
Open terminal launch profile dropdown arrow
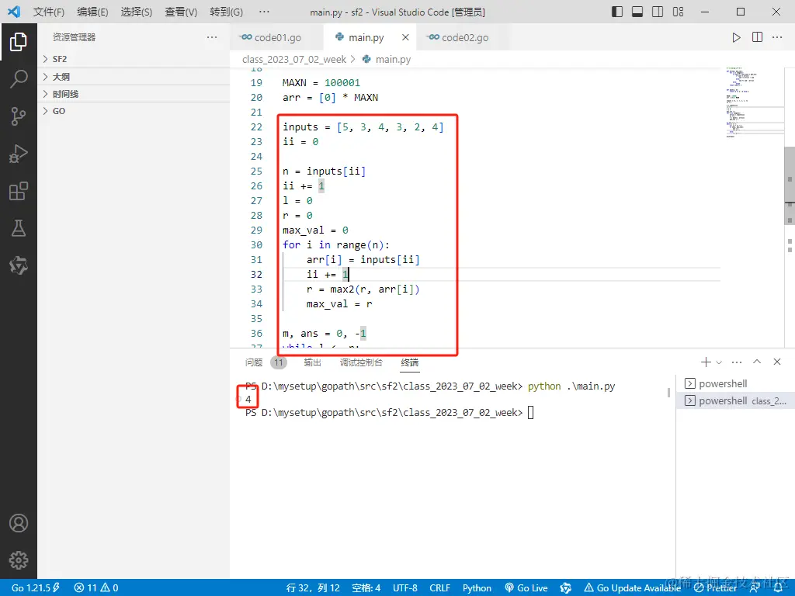point(719,362)
